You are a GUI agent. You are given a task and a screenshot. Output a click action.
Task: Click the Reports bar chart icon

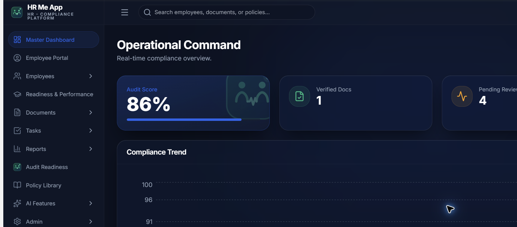click(x=17, y=149)
